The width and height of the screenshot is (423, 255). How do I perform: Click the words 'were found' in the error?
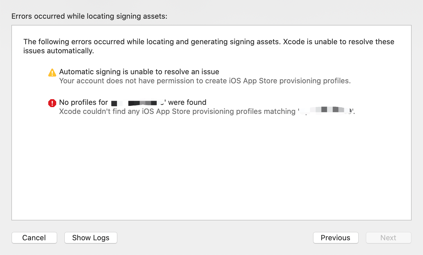coord(187,102)
